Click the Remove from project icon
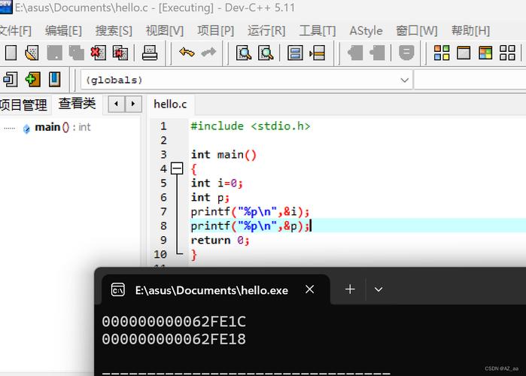Image resolution: width=526 pixels, height=376 pixels. pos(55,80)
